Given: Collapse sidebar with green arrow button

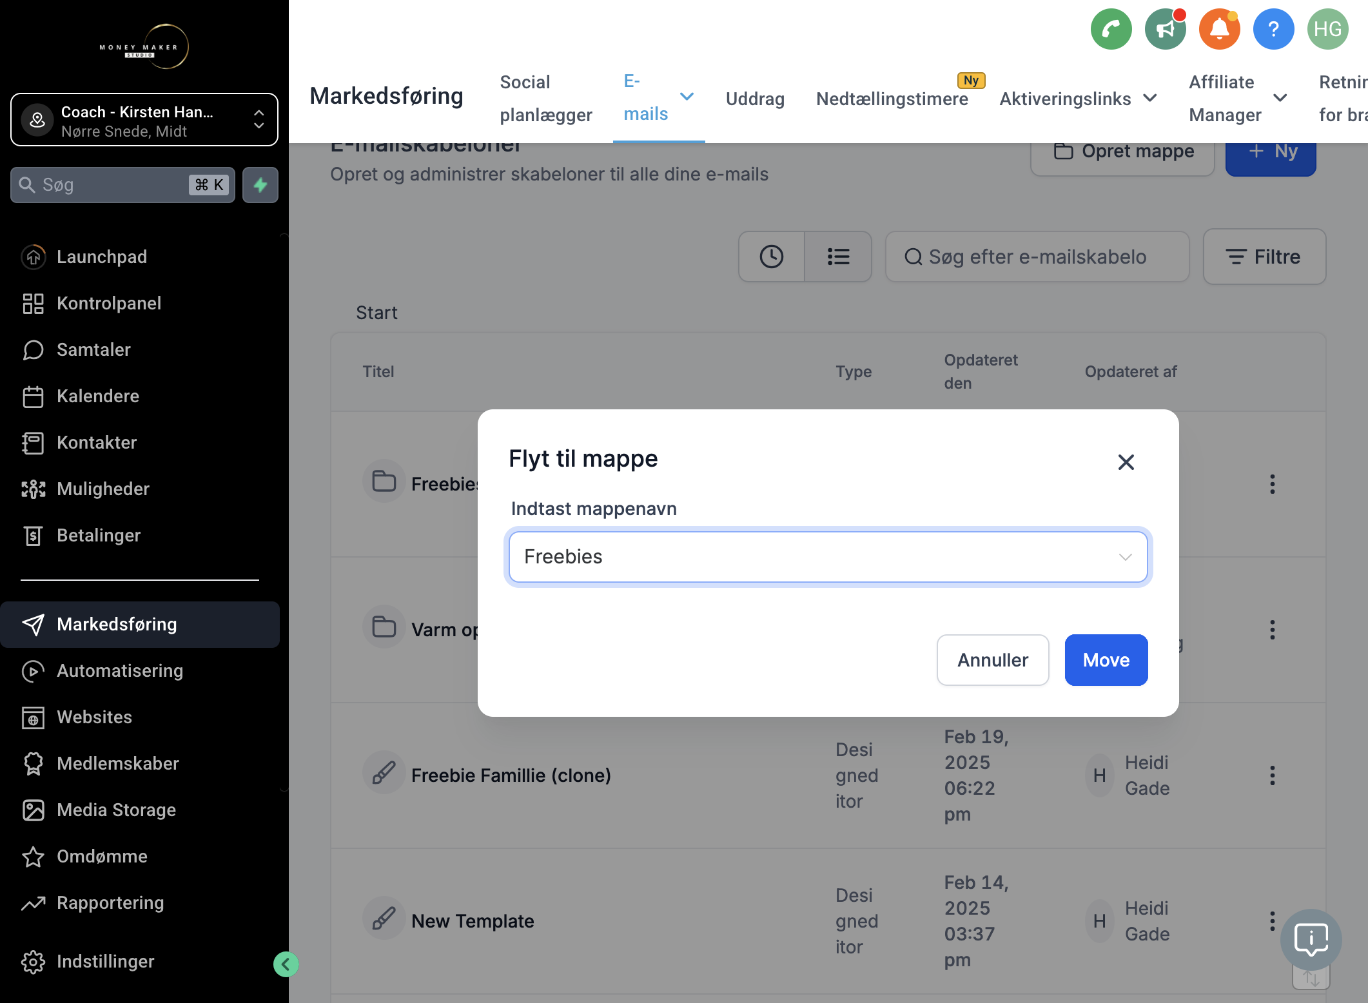Looking at the screenshot, I should (x=286, y=964).
